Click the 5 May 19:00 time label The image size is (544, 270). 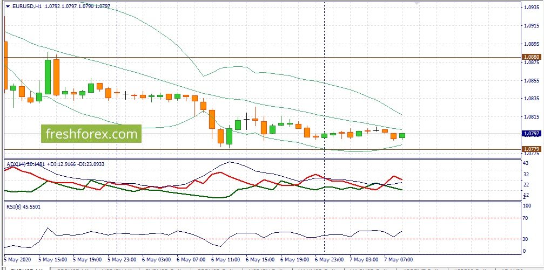coord(88,259)
